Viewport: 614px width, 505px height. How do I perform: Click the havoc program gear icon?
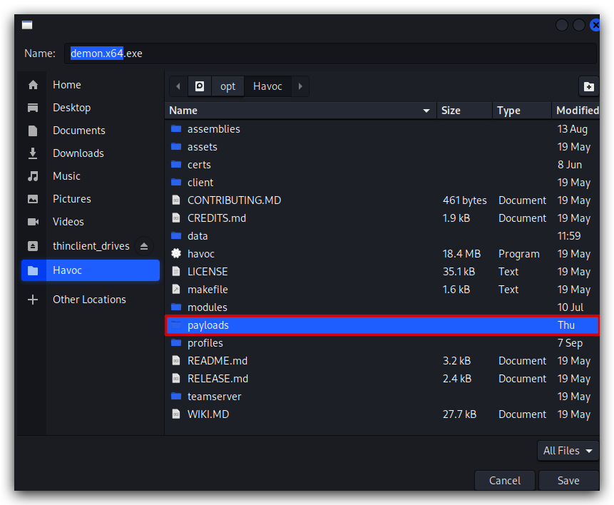pyautogui.click(x=176, y=253)
